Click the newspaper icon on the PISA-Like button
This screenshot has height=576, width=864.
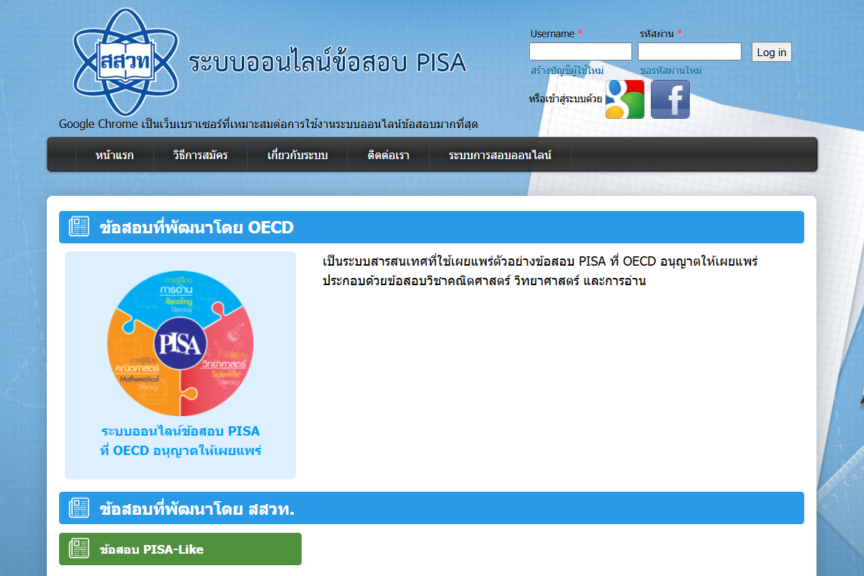pos(79,549)
